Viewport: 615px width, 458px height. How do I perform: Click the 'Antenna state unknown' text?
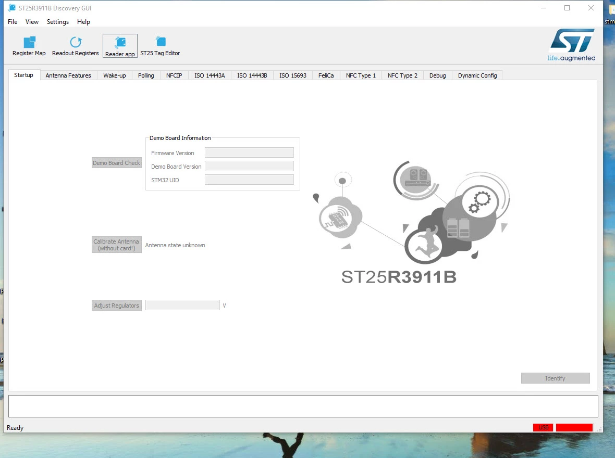175,245
